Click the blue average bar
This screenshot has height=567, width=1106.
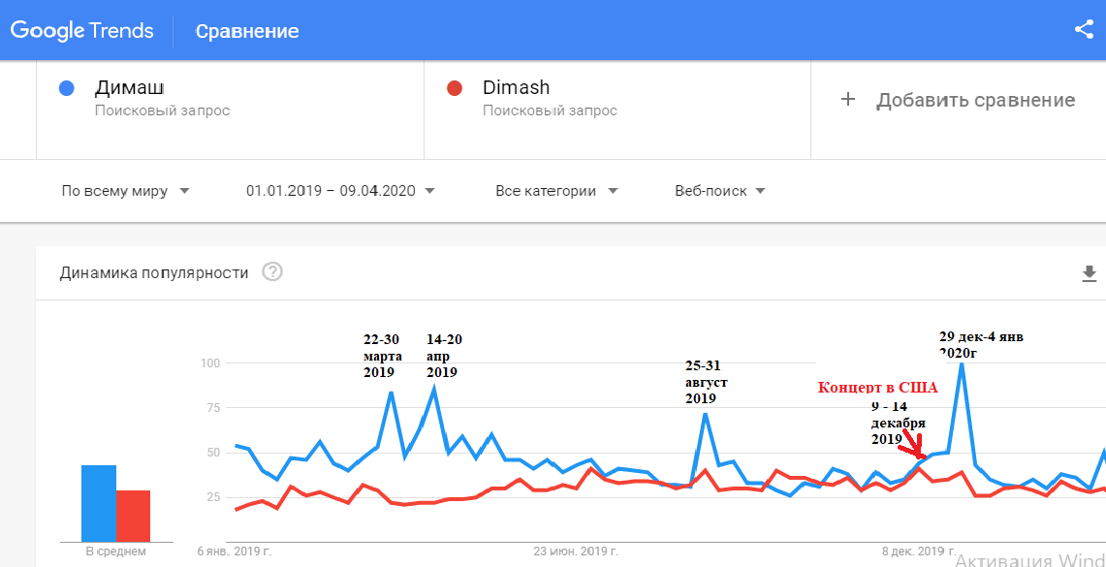point(99,503)
